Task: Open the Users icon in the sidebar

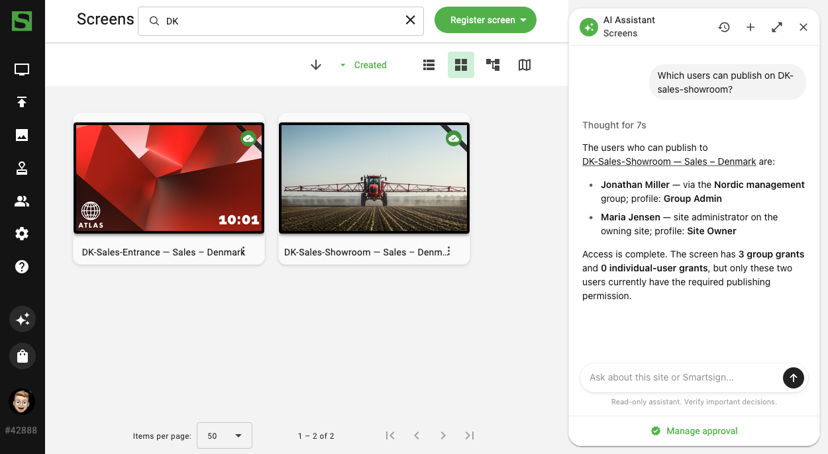Action: (22, 201)
